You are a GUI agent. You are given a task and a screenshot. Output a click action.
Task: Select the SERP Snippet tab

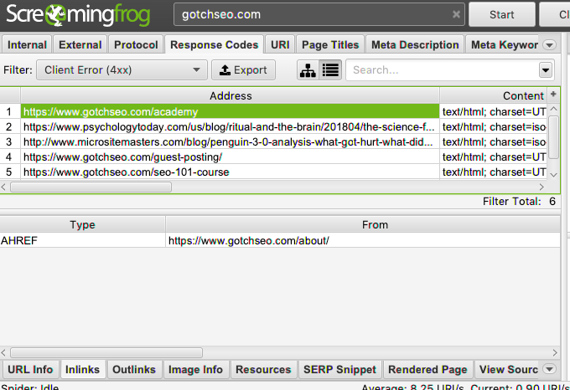point(340,369)
